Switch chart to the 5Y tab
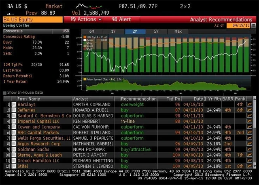Screen dimensions: 259x185 pos(156,31)
